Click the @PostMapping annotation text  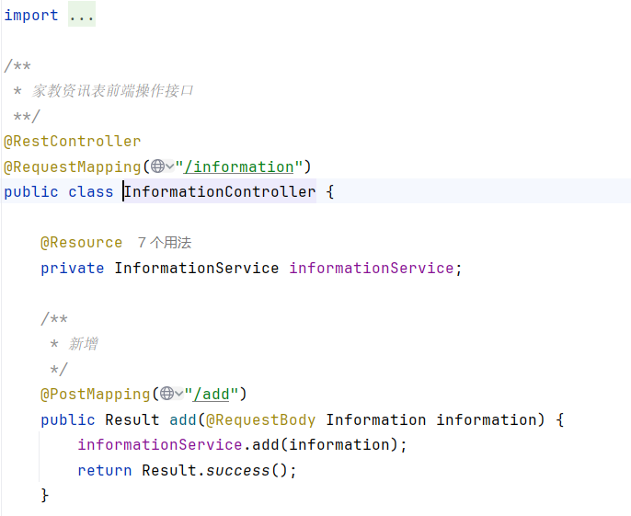(x=96, y=394)
